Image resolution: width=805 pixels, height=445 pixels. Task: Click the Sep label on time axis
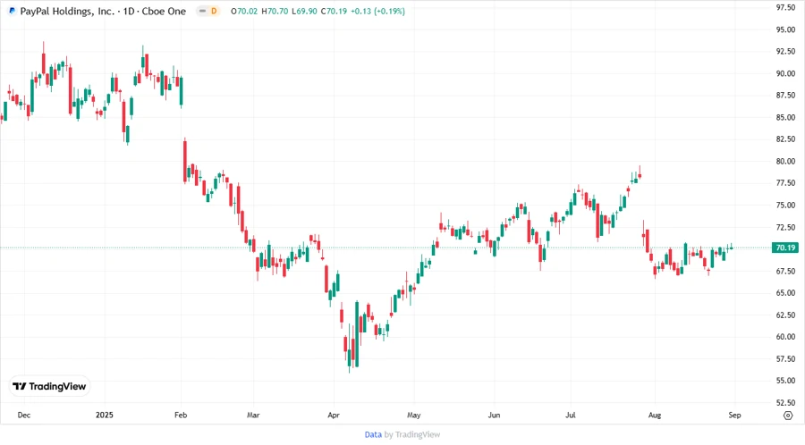point(734,416)
